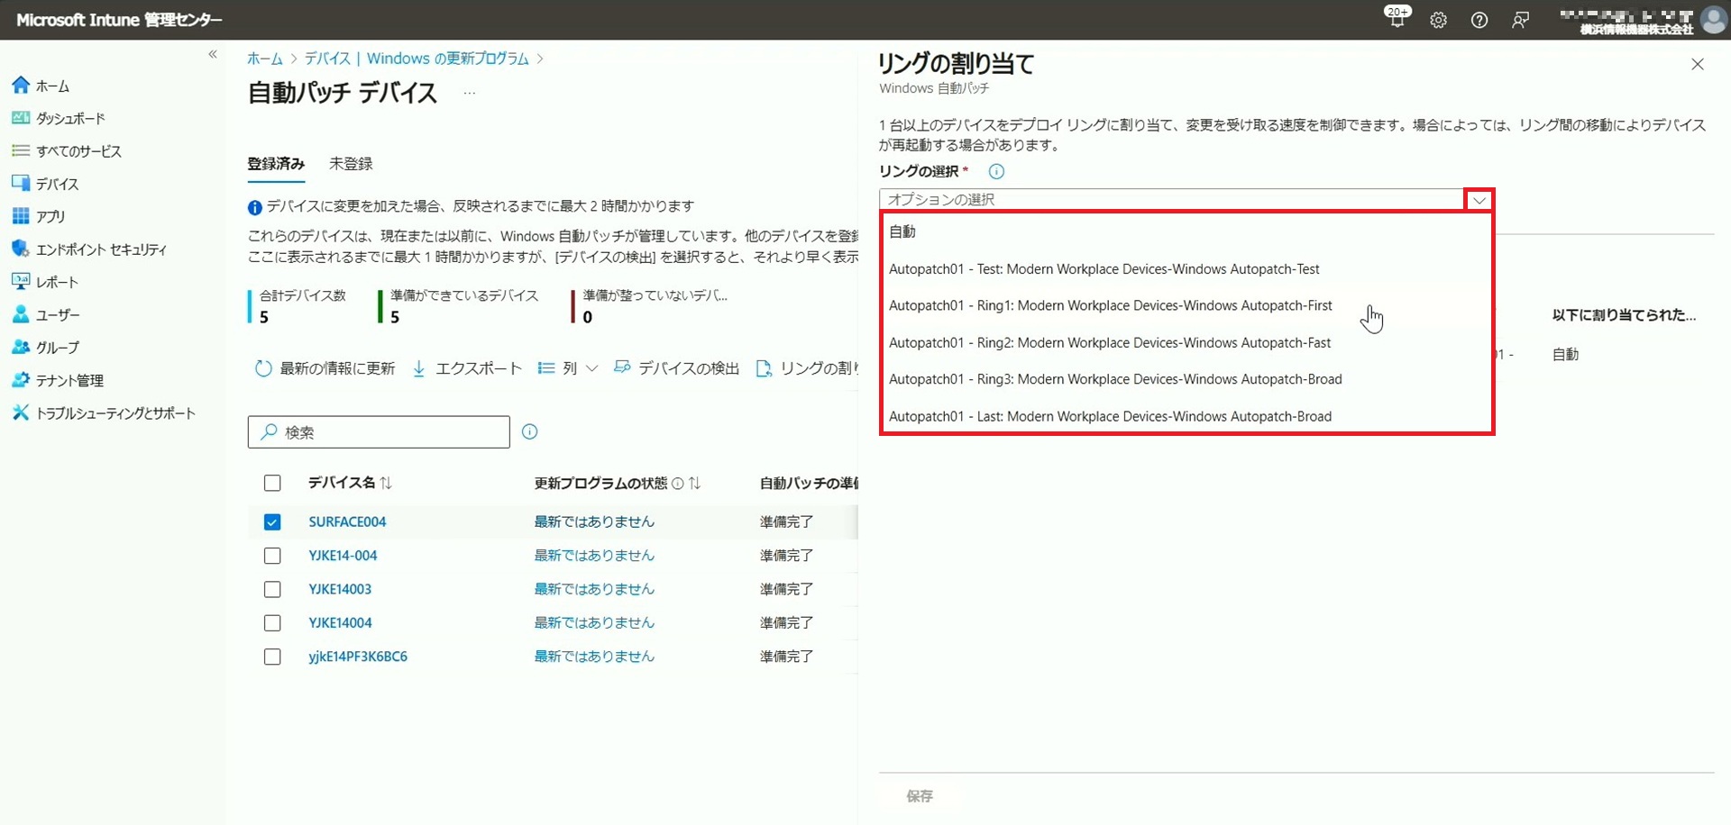Click 最新ではありません status for YJKE14003
Image resolution: width=1731 pixels, height=825 pixels.
point(594,589)
